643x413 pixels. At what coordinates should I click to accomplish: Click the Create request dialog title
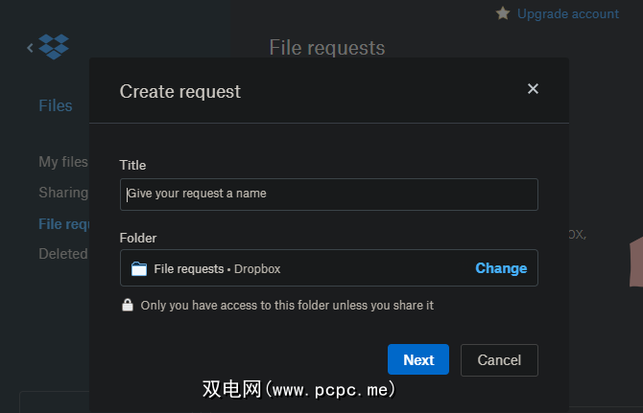180,91
